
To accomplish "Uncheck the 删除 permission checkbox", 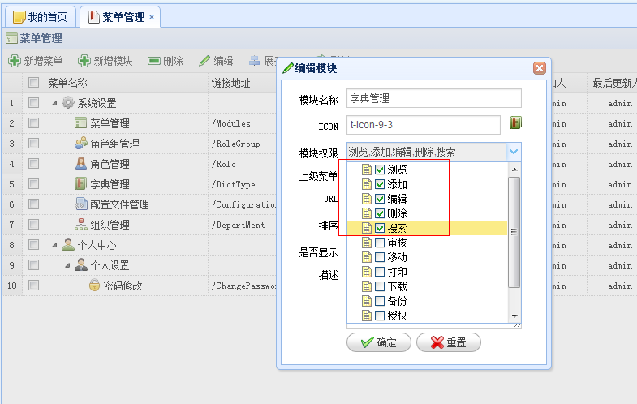I will point(380,213).
